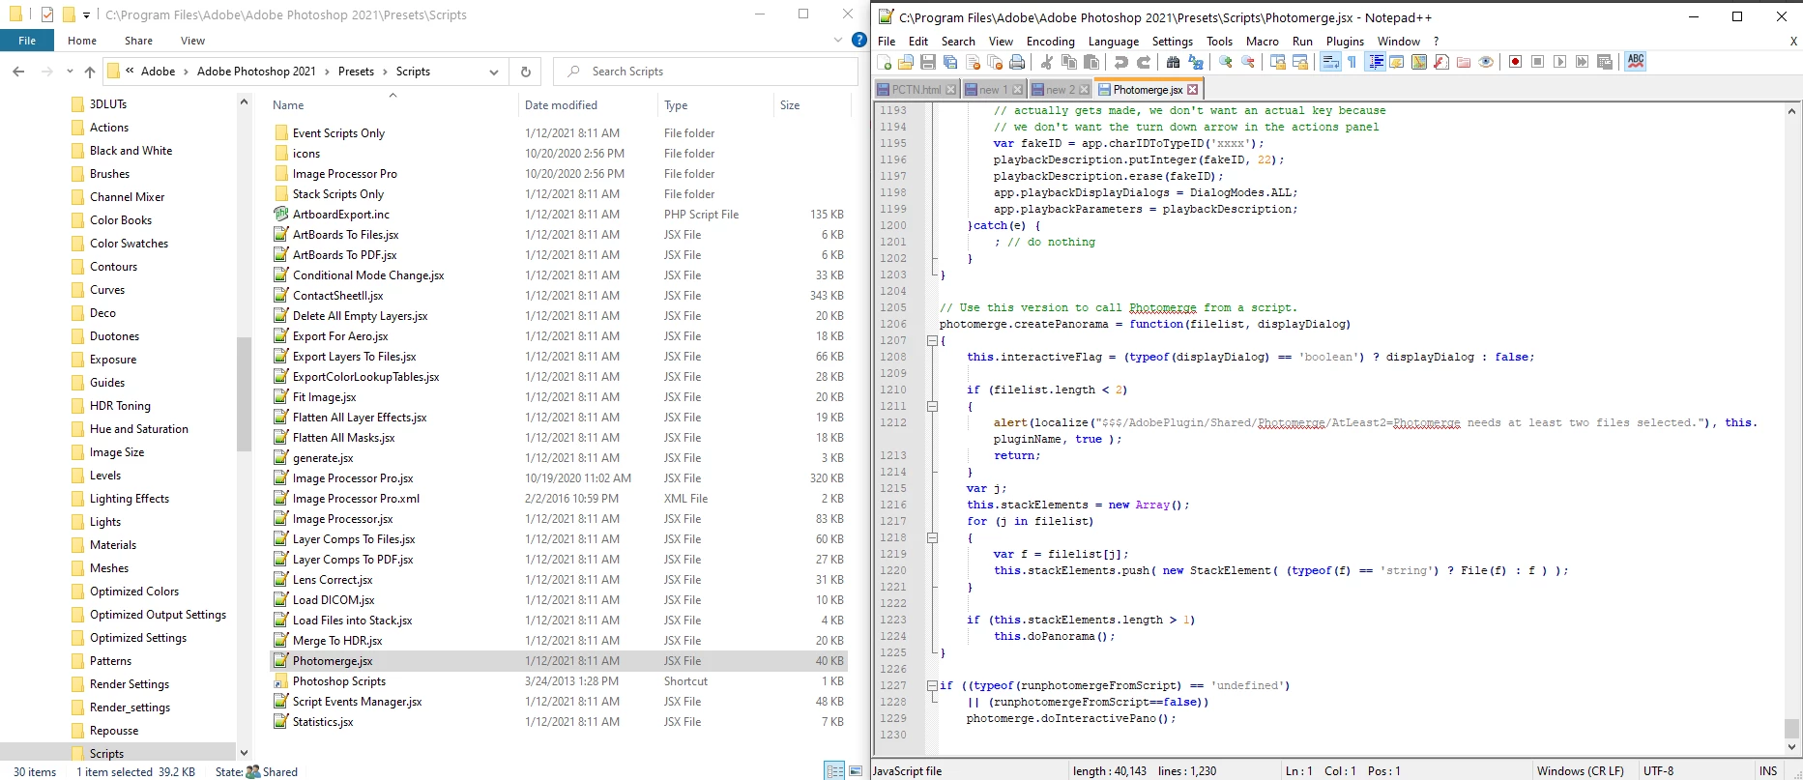The image size is (1803, 780).
Task: Go up one folder level in Explorer
Action: (x=90, y=72)
